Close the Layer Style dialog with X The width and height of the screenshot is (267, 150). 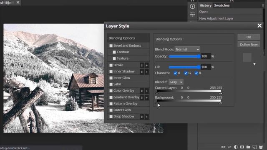259,26
